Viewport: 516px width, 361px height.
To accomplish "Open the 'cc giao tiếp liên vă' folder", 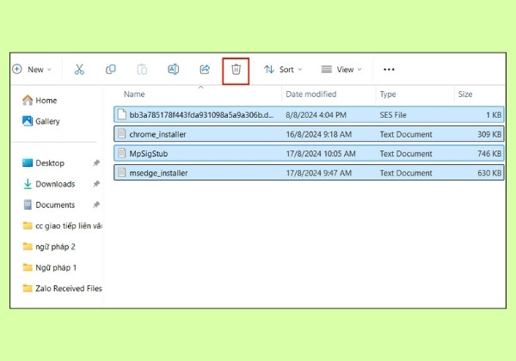I will click(x=62, y=226).
